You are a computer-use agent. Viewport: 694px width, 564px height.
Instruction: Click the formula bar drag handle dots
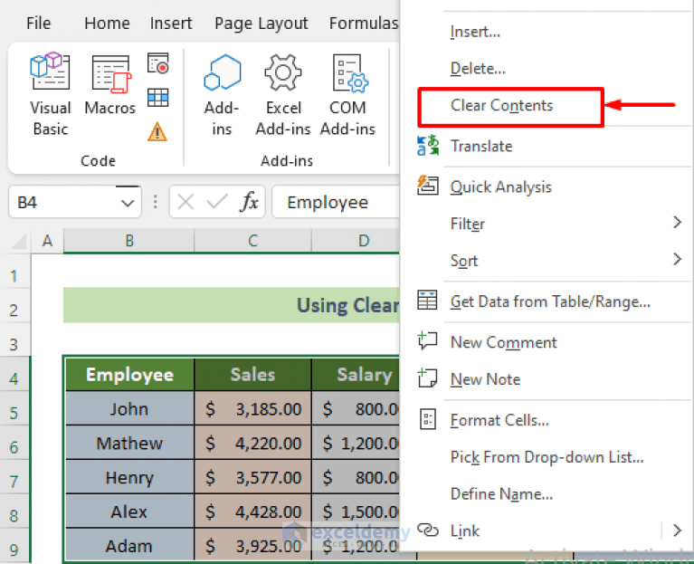156,202
